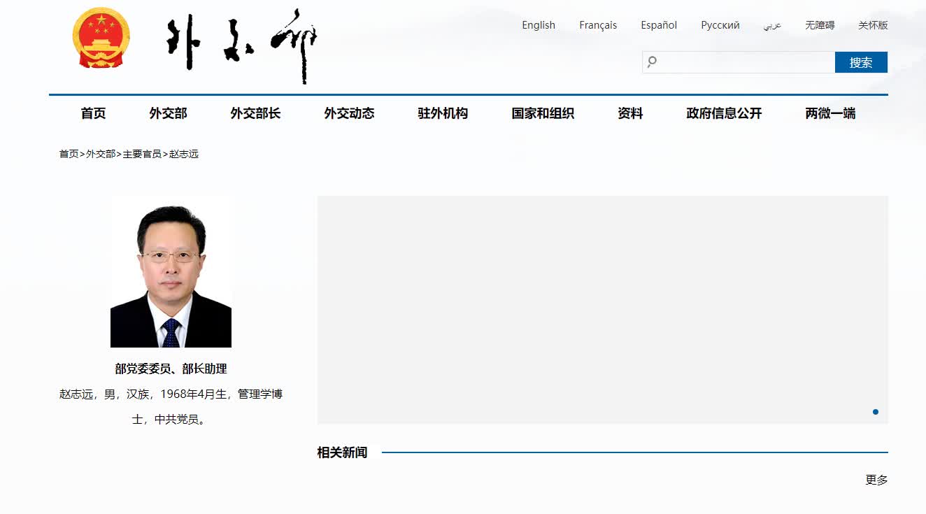The image size is (926, 514).
Task: Click the blue carousel indicator dot
Action: [x=875, y=412]
